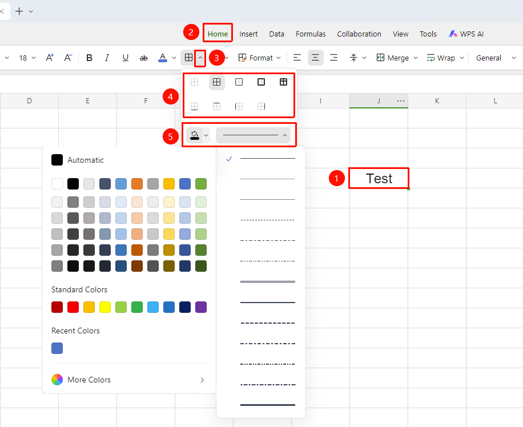Switch to the Formulas tab
523x427 pixels.
click(311, 34)
